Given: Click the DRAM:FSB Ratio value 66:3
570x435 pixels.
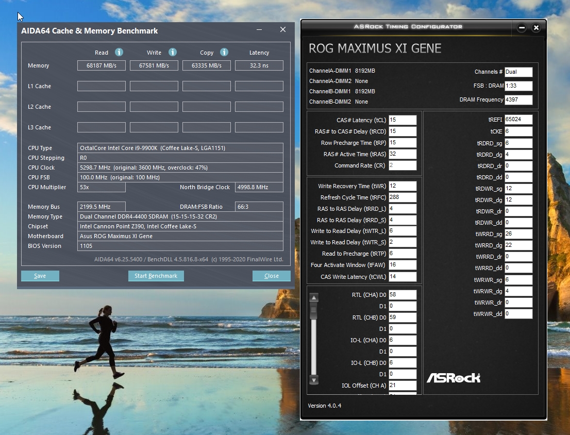Looking at the screenshot, I should coord(259,206).
